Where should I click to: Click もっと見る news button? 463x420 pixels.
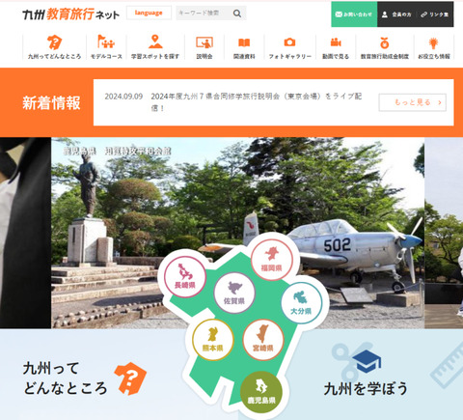click(x=413, y=102)
